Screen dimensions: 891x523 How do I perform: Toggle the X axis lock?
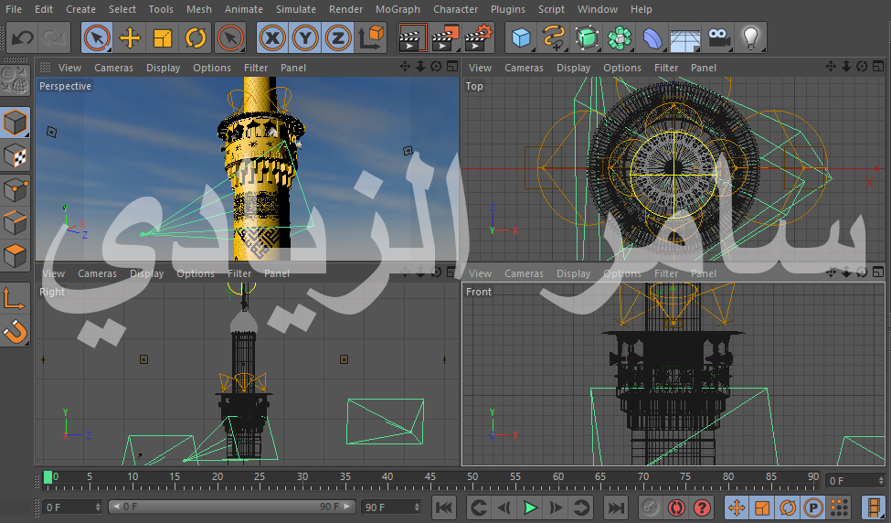pos(272,38)
